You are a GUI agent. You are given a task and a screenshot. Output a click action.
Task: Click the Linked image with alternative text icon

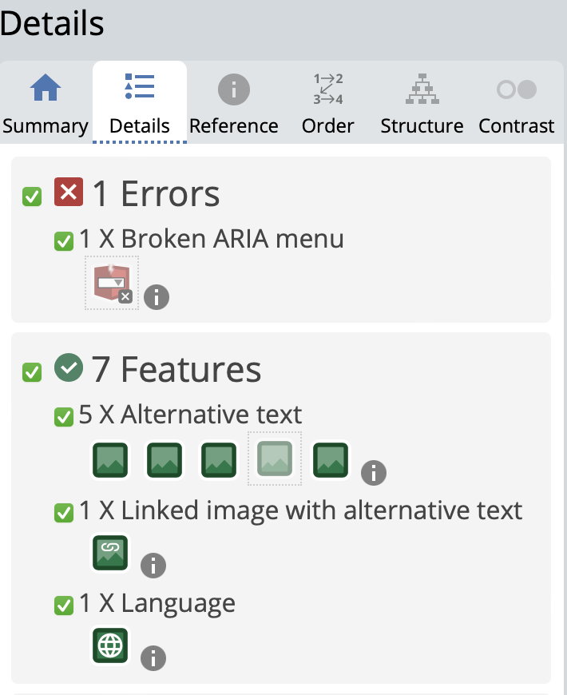(x=110, y=554)
